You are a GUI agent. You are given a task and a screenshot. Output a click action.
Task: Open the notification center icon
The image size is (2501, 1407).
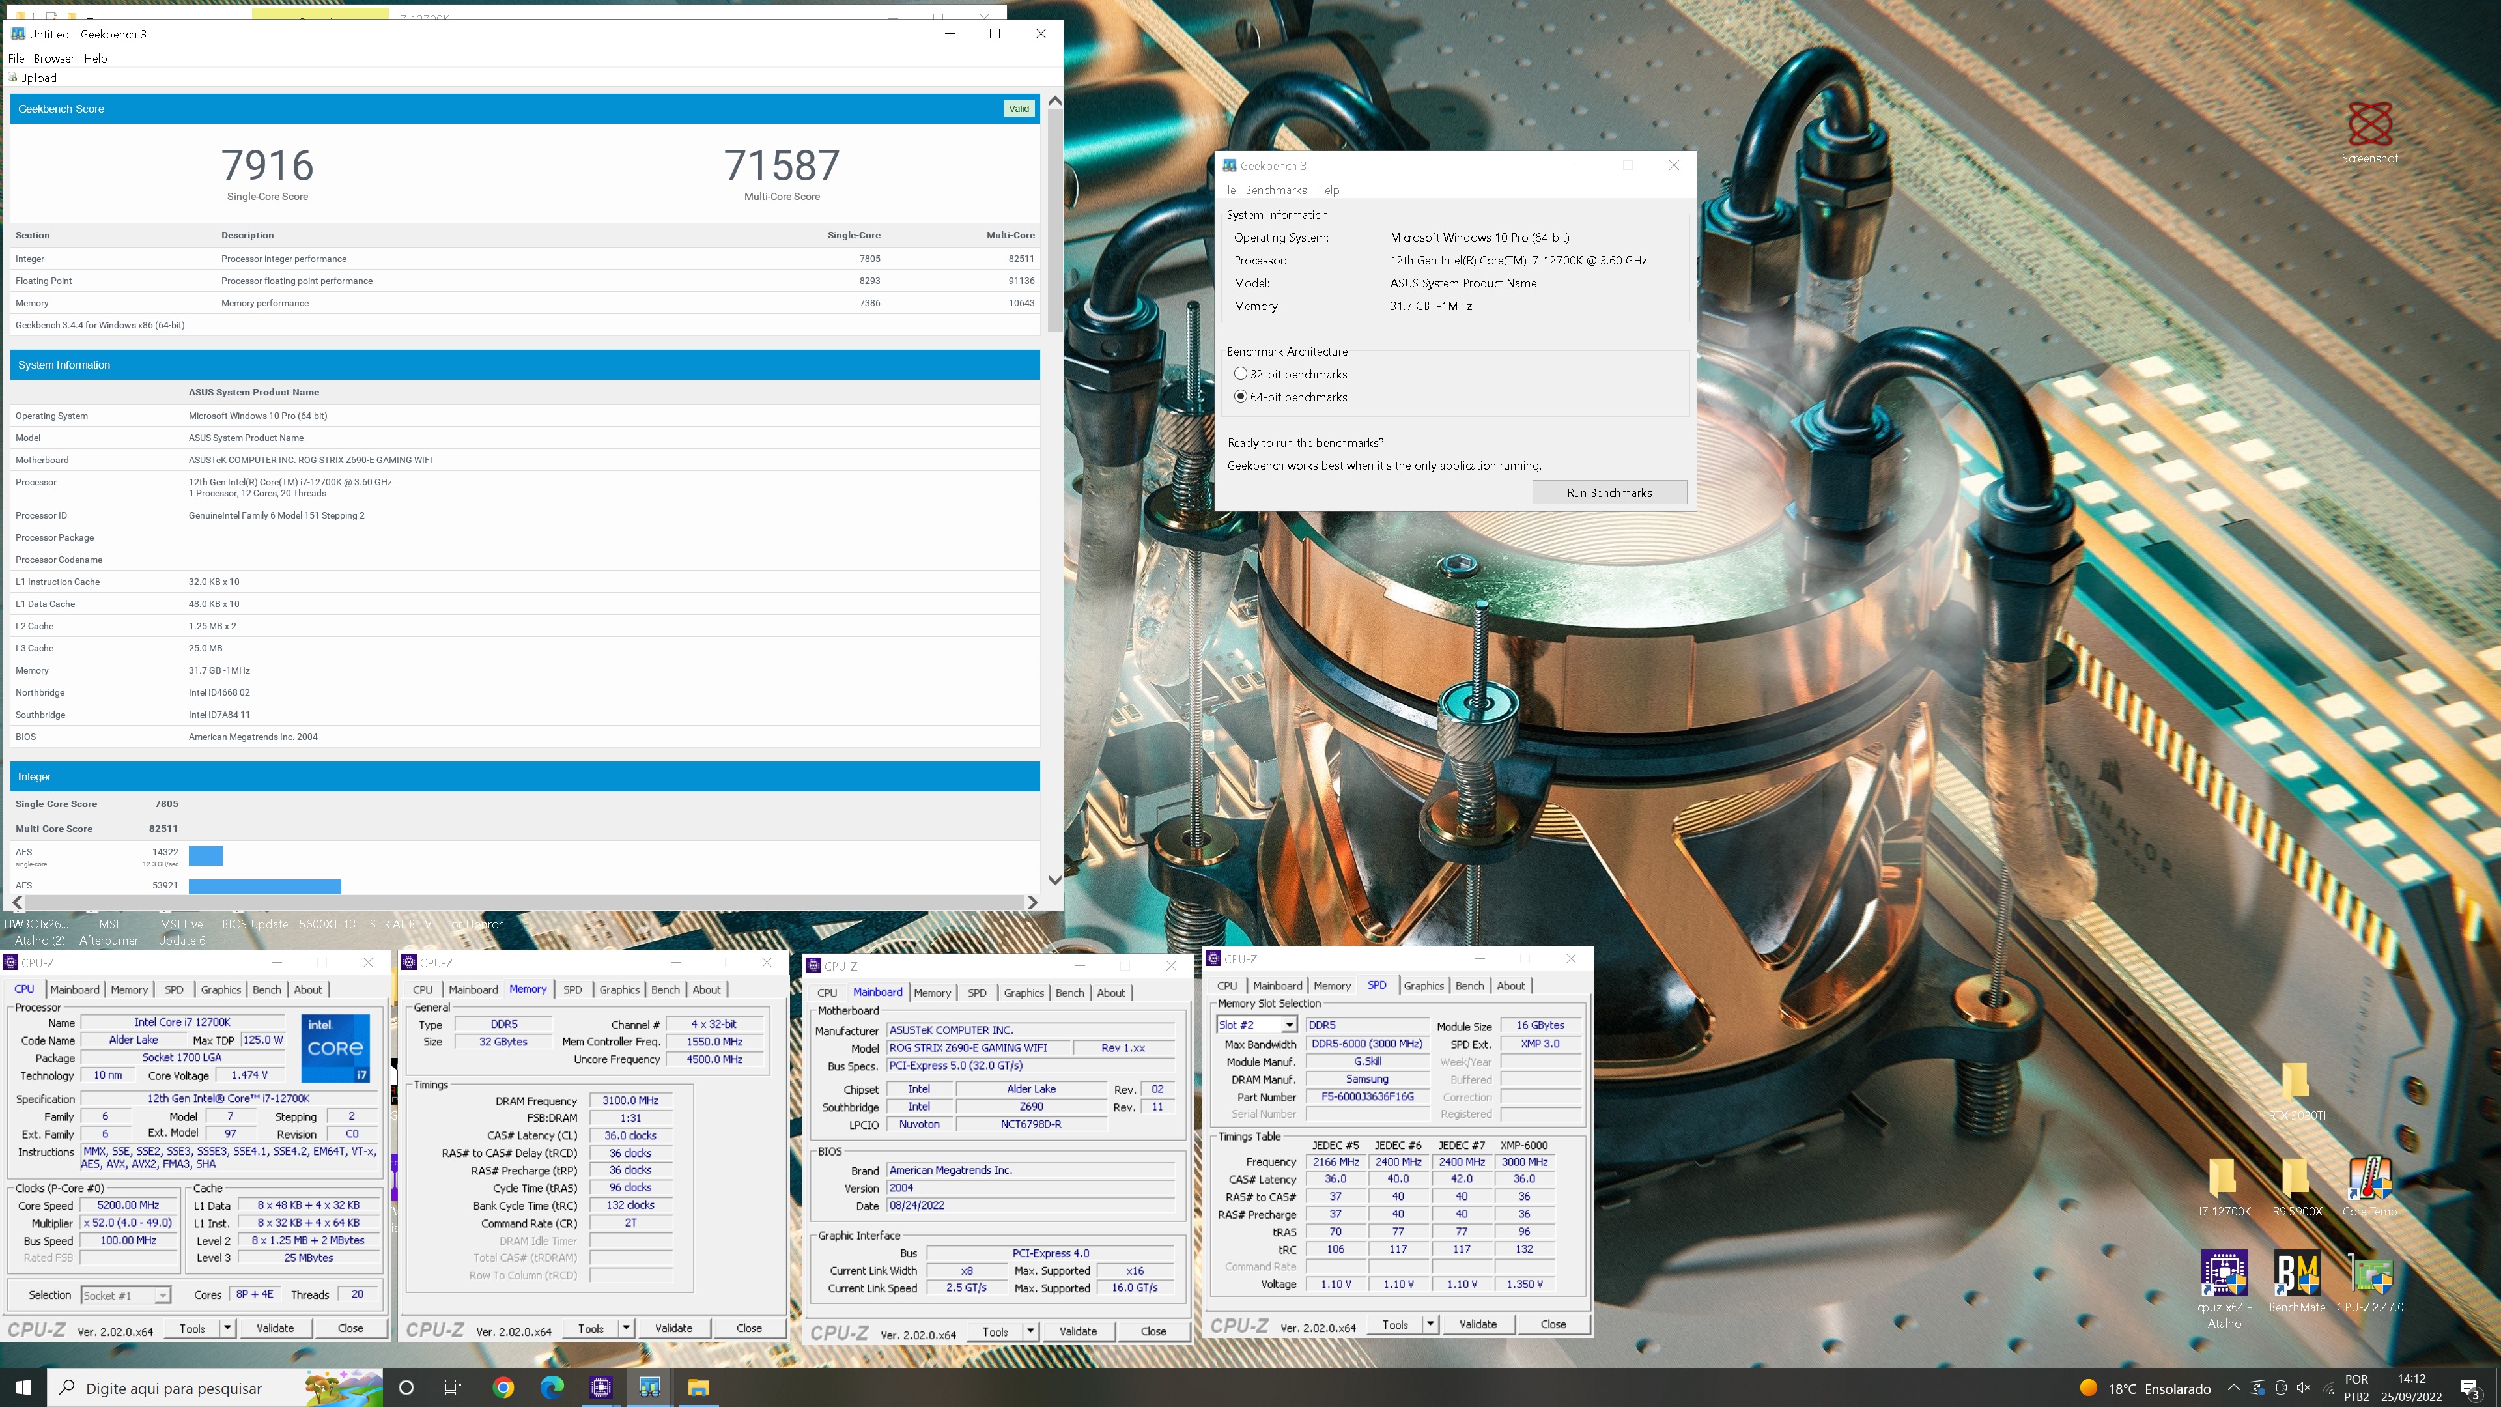(2470, 1387)
